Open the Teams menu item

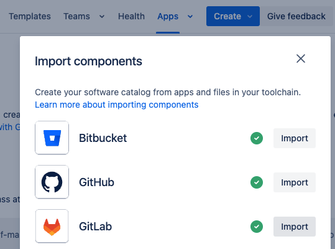click(x=76, y=16)
